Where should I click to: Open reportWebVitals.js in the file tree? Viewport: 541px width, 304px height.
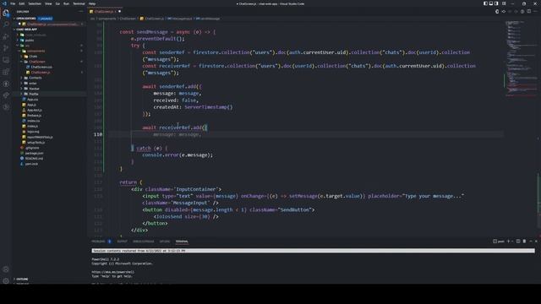pyautogui.click(x=40, y=137)
